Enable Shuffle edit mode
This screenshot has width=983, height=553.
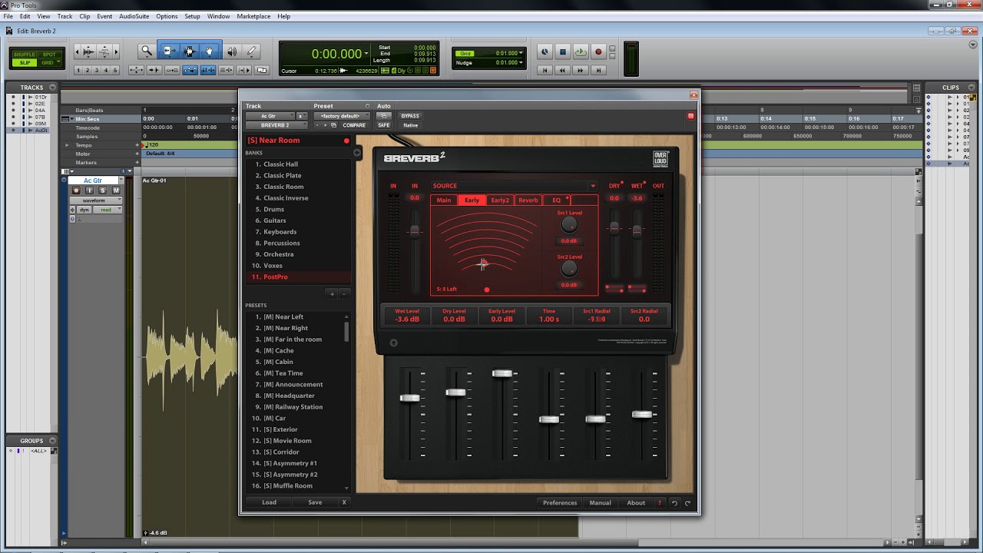[25, 55]
